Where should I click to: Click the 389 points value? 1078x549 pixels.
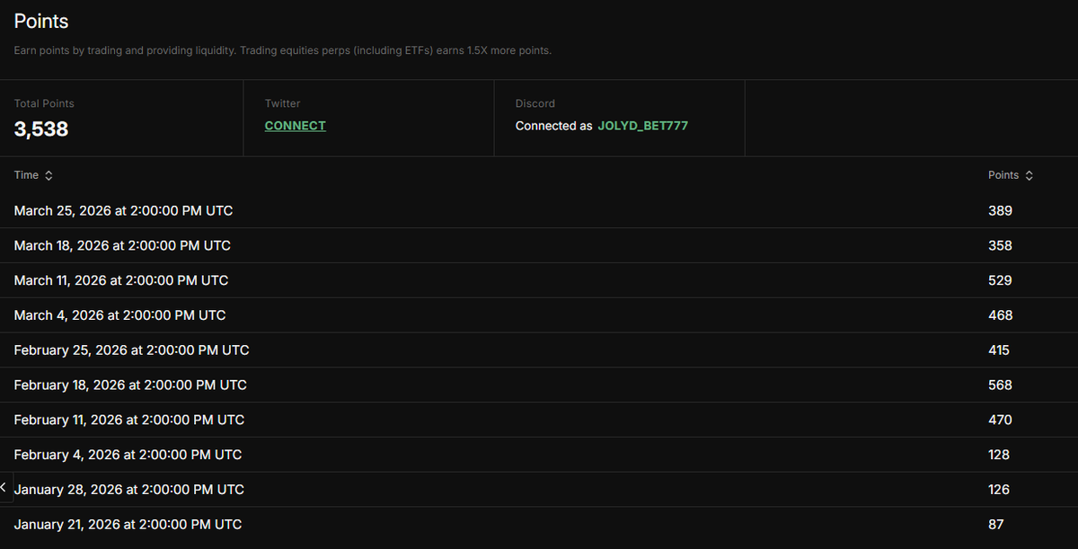click(1000, 210)
